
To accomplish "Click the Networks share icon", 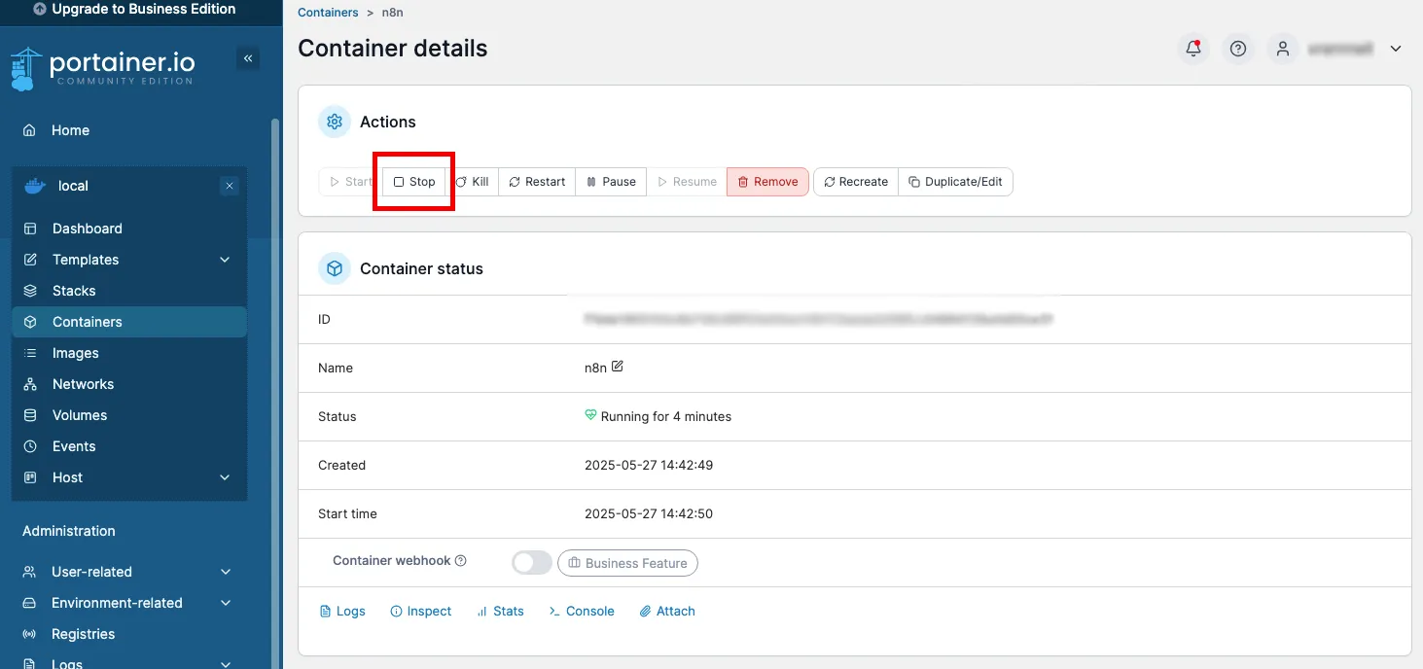I will tap(30, 384).
